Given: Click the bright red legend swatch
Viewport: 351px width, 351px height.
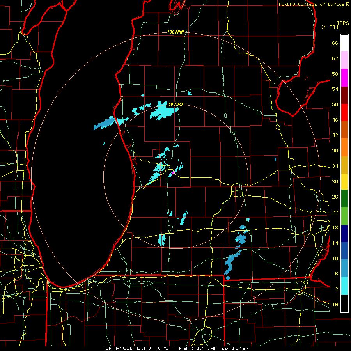Looking at the screenshot, I should pyautogui.click(x=344, y=112).
